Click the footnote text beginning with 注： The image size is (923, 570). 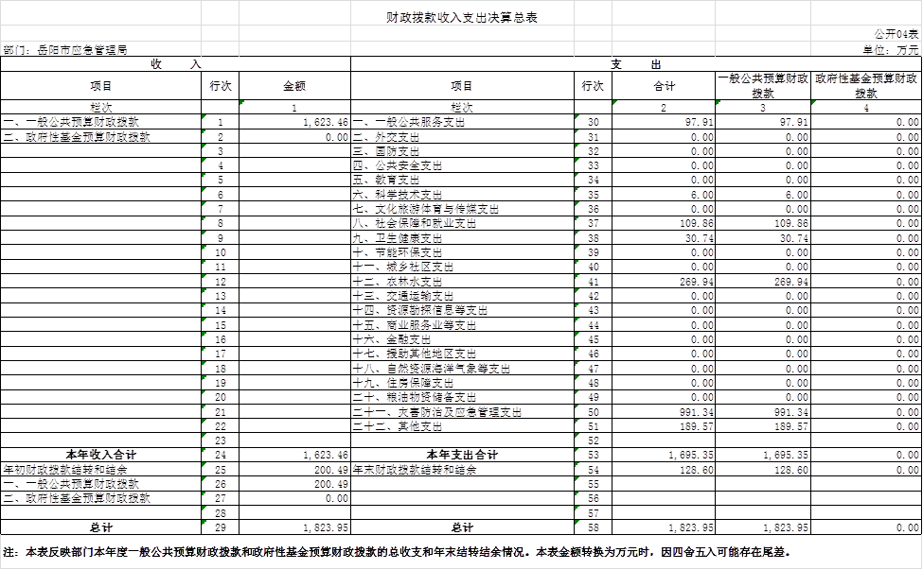click(x=398, y=552)
